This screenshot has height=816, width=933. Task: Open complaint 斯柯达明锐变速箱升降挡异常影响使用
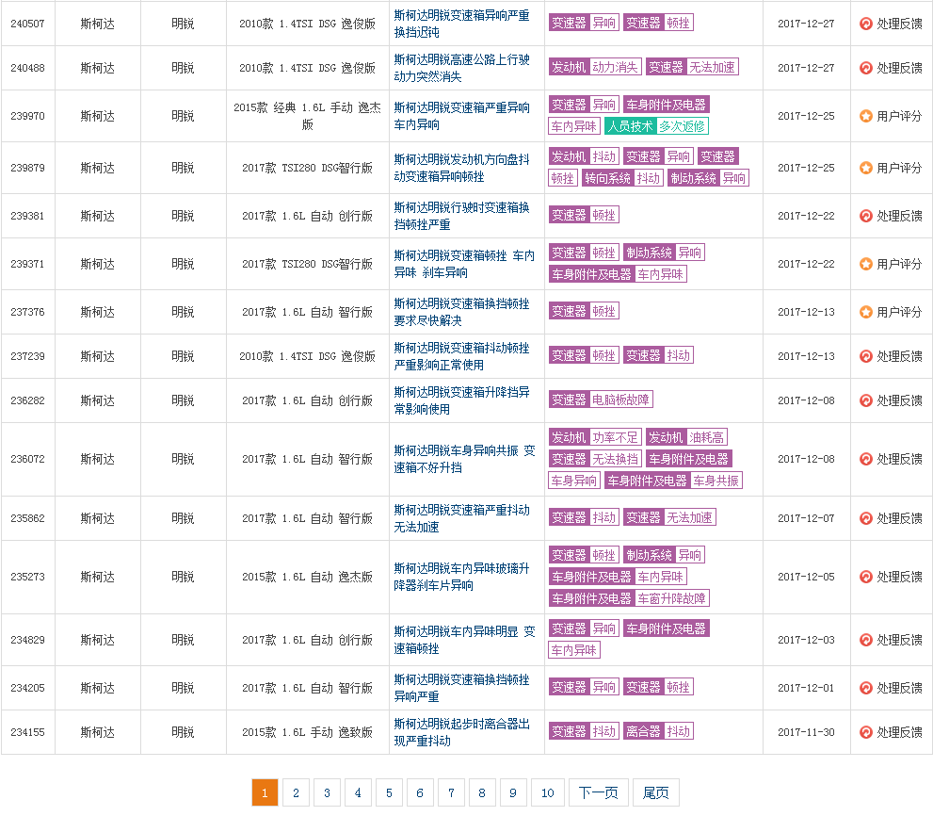click(x=461, y=400)
